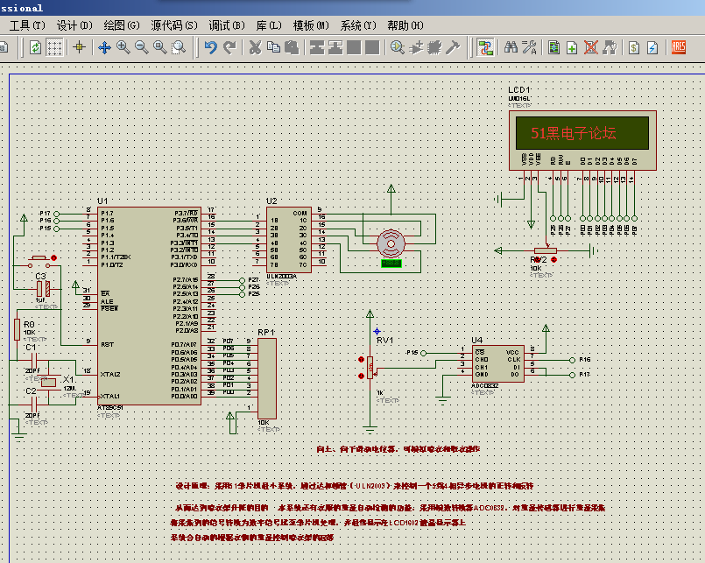Screen dimensions: 705x563
Task: Open the 帮助(H) menu
Action: click(x=405, y=25)
